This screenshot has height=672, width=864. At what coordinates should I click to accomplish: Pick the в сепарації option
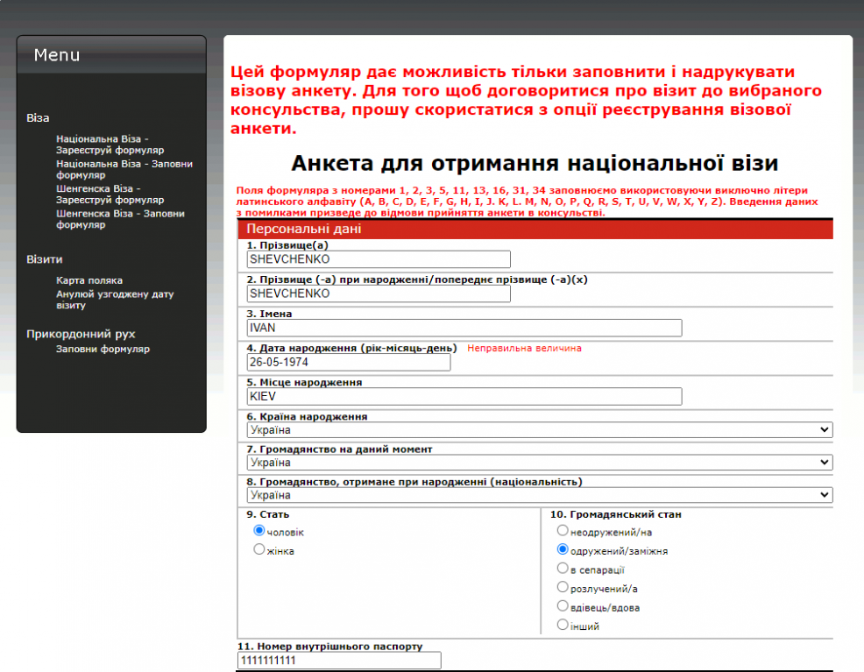coord(562,568)
